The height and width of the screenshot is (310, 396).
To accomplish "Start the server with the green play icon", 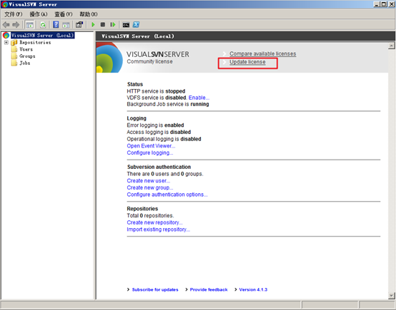I will tap(93, 25).
